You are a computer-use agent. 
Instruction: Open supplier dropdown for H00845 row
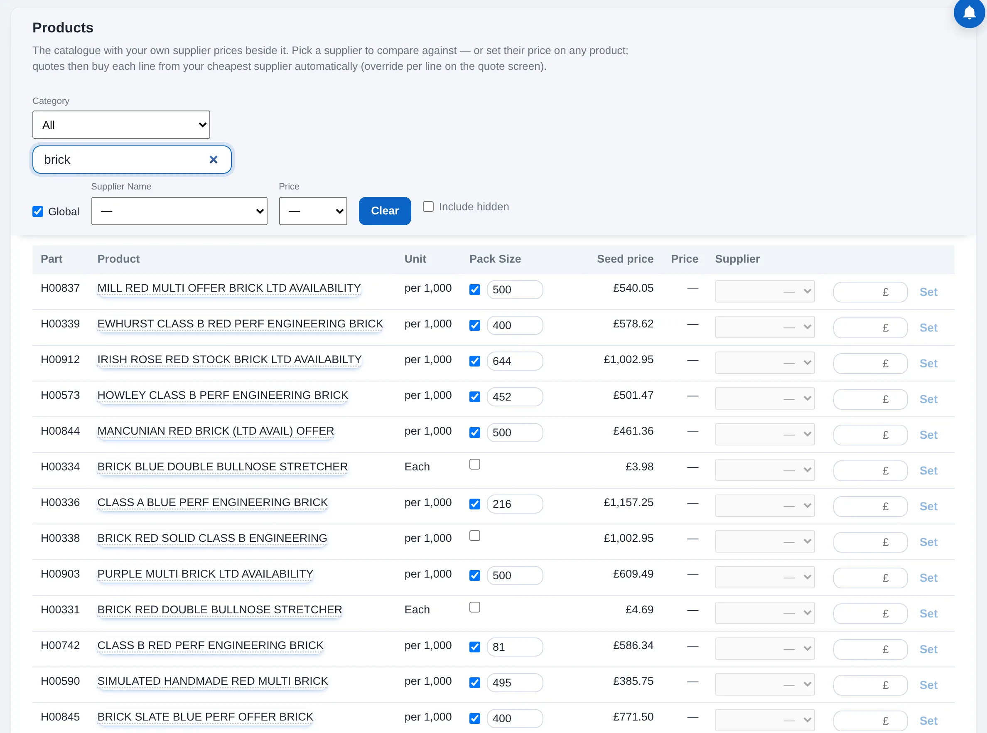pyautogui.click(x=765, y=720)
